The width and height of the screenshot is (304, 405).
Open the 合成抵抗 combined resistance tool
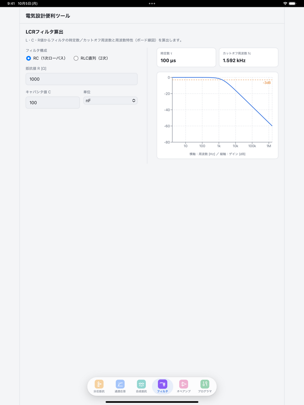coord(142,387)
